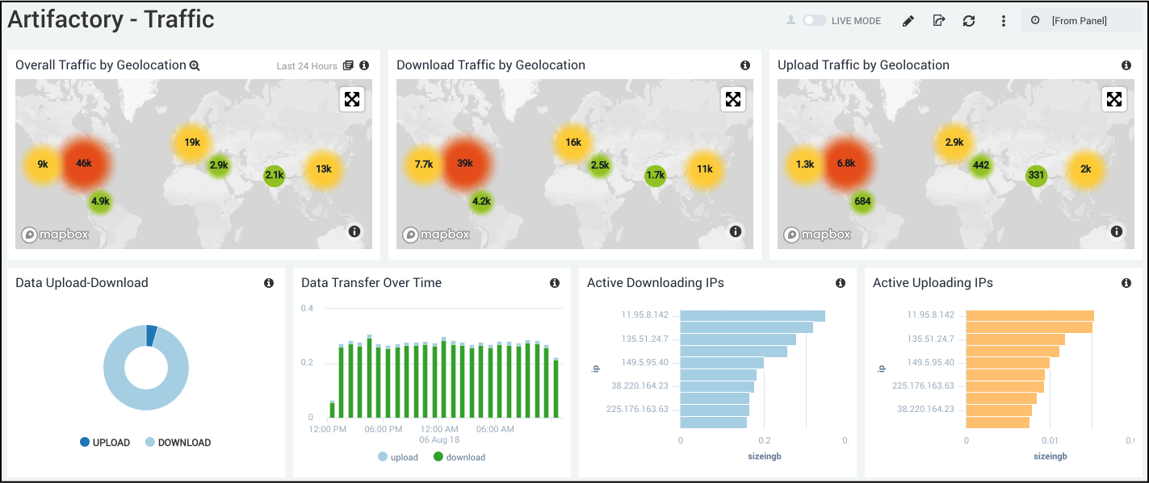This screenshot has width=1149, height=483.
Task: Click the 46k red cluster on Overall map
Action: (x=84, y=163)
